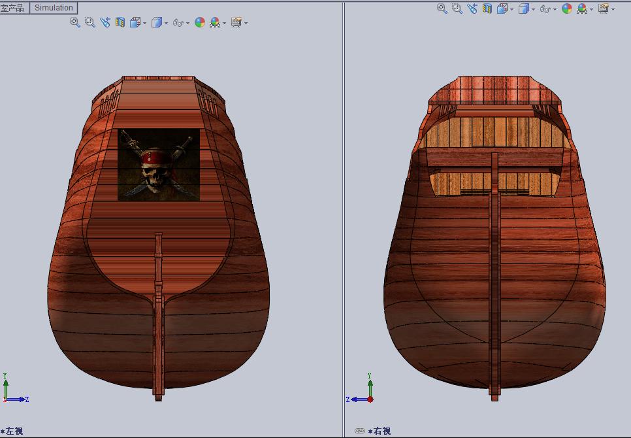
Task: Activate Section View in left viewport
Action: pyautogui.click(x=120, y=22)
